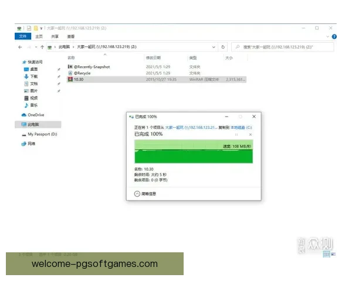Go up one folder level

point(42,47)
